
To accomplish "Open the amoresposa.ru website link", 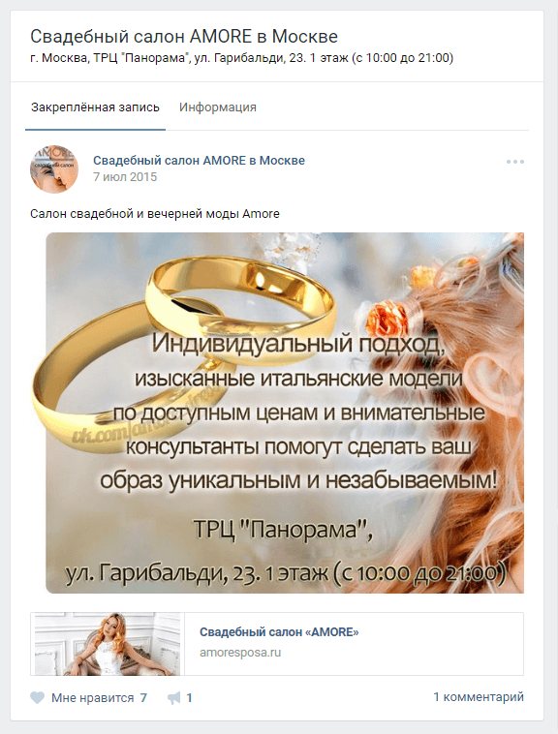I will pos(240,652).
